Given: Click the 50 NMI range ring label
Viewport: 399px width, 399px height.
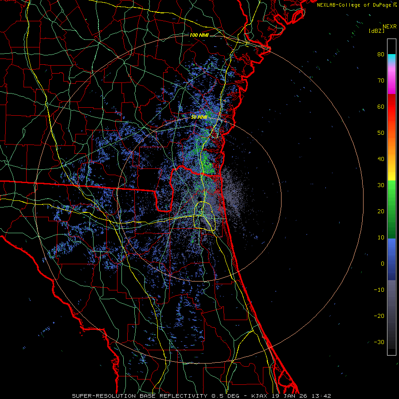Looking at the screenshot, I should click(199, 117).
